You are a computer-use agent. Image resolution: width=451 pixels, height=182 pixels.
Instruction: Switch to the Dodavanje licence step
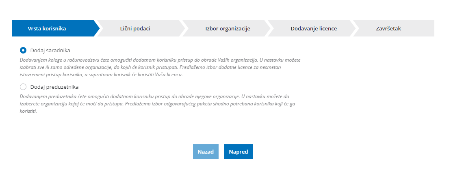point(314,28)
